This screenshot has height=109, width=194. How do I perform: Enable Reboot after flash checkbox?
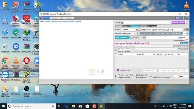[116, 78]
